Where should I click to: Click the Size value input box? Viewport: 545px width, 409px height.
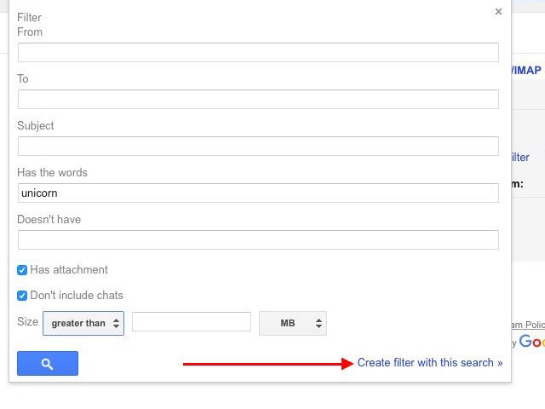click(192, 322)
